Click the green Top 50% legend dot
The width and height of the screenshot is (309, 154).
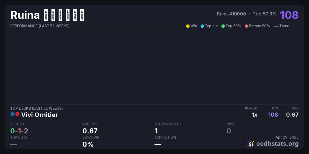click(223, 26)
